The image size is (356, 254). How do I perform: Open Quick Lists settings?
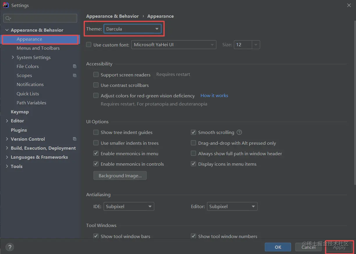(28, 94)
